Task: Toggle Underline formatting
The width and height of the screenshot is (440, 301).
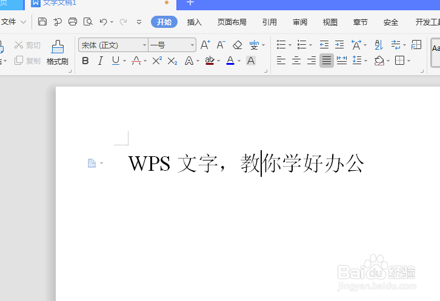Action: 116,61
